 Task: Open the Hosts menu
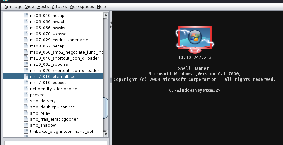click(43, 6)
